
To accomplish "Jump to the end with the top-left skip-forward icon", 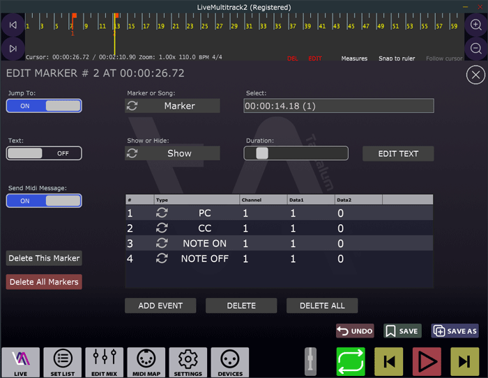I will pyautogui.click(x=13, y=49).
